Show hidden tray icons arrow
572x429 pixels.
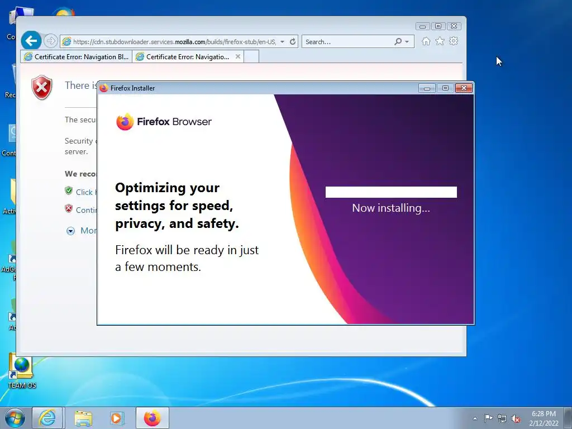(475, 418)
